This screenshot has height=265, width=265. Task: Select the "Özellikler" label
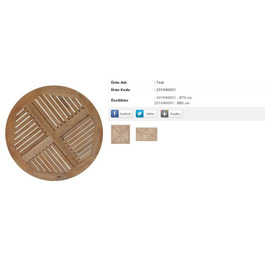119,100
